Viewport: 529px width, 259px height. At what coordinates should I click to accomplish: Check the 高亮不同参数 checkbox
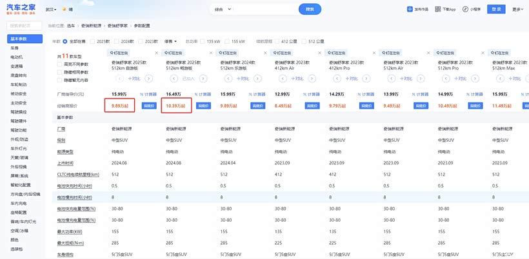pos(59,64)
